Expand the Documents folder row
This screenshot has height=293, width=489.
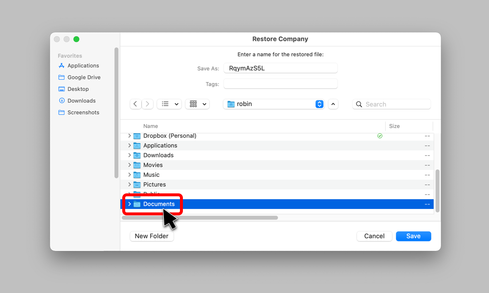[130, 204]
